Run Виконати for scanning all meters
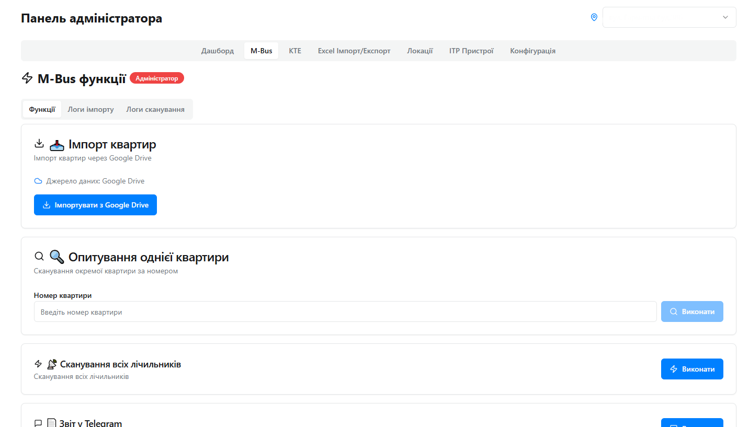Viewport: 749px width, 427px height. [691, 369]
